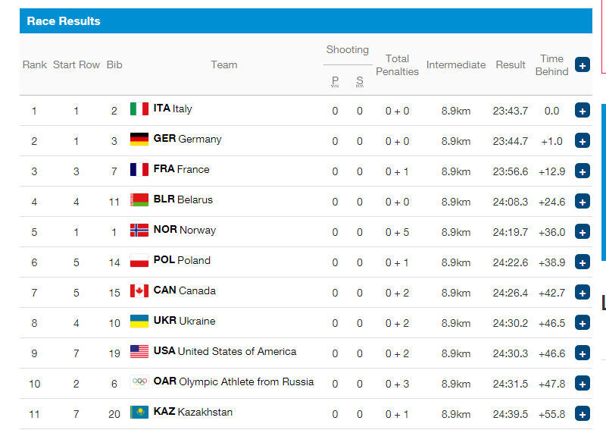Expand USA row plus button
Viewport: 606px width, 430px height.
pos(582,353)
